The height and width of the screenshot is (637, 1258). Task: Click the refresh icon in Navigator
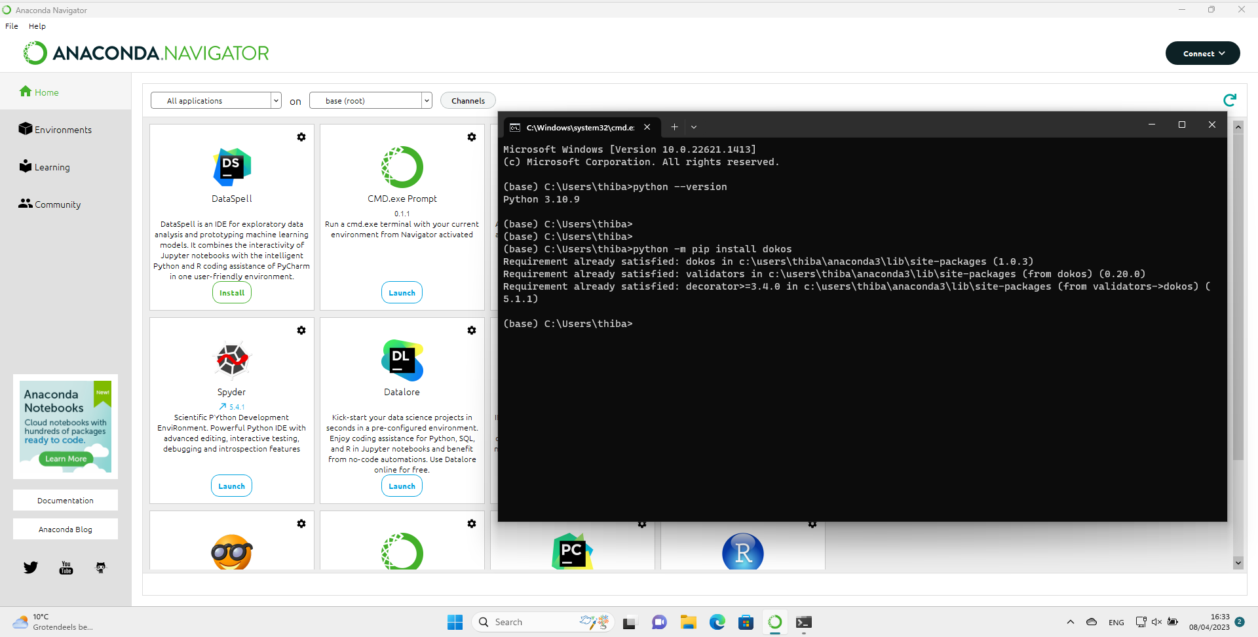click(1230, 100)
